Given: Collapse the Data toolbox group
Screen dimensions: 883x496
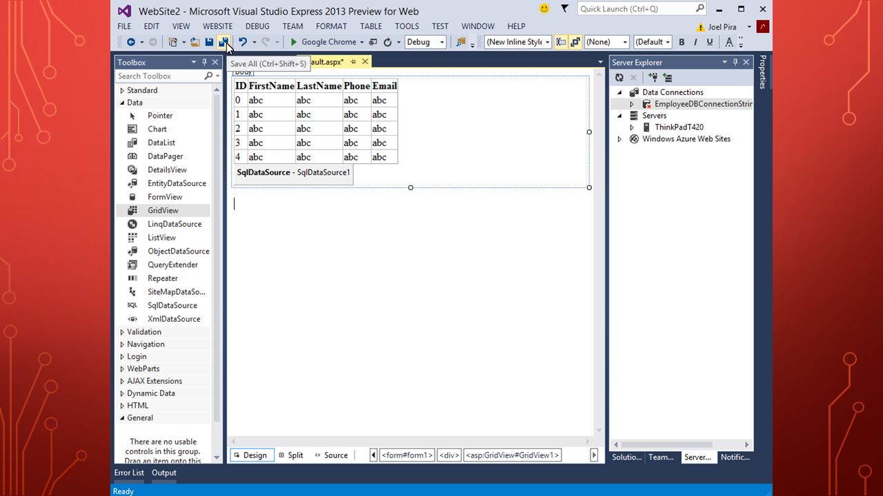Looking at the screenshot, I should (x=122, y=103).
